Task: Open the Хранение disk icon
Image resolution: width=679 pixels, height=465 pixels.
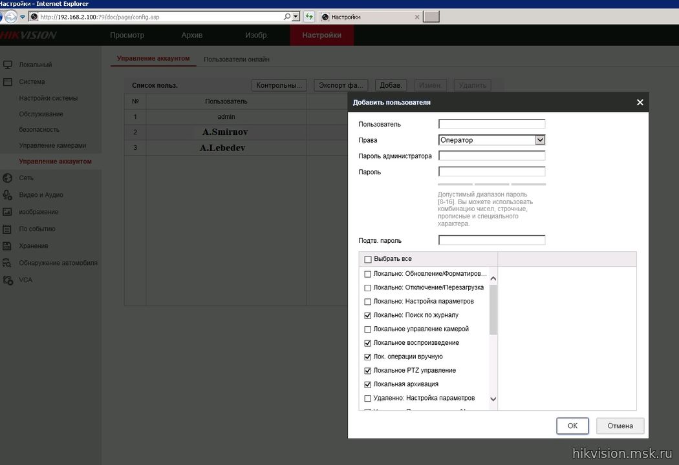Action: pyautogui.click(x=7, y=245)
